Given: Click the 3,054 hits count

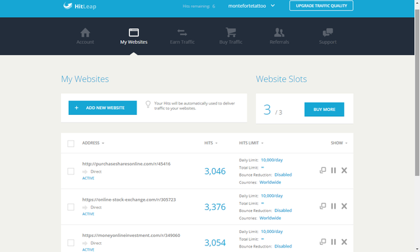Looking at the screenshot, I should pyautogui.click(x=215, y=243).
